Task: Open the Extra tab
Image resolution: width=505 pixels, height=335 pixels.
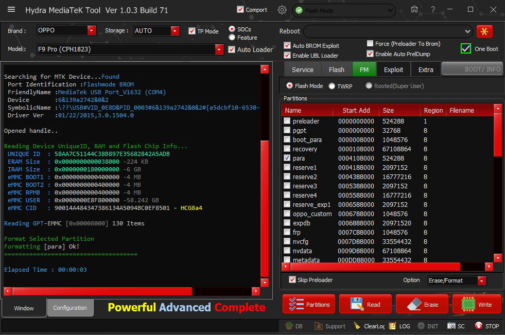Action: [426, 70]
